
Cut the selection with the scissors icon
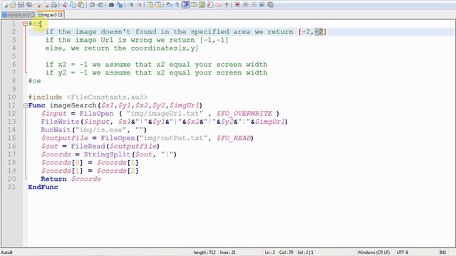point(65,5)
